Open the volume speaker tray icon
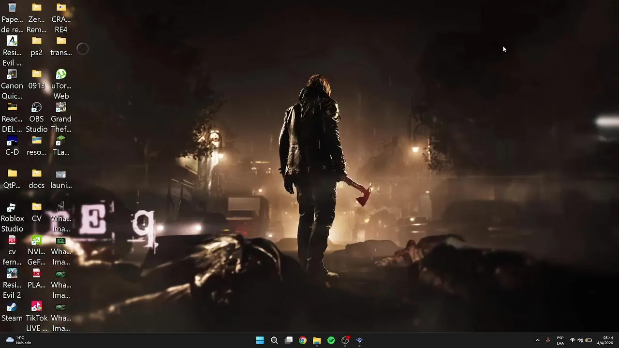This screenshot has width=619, height=348. [580, 340]
